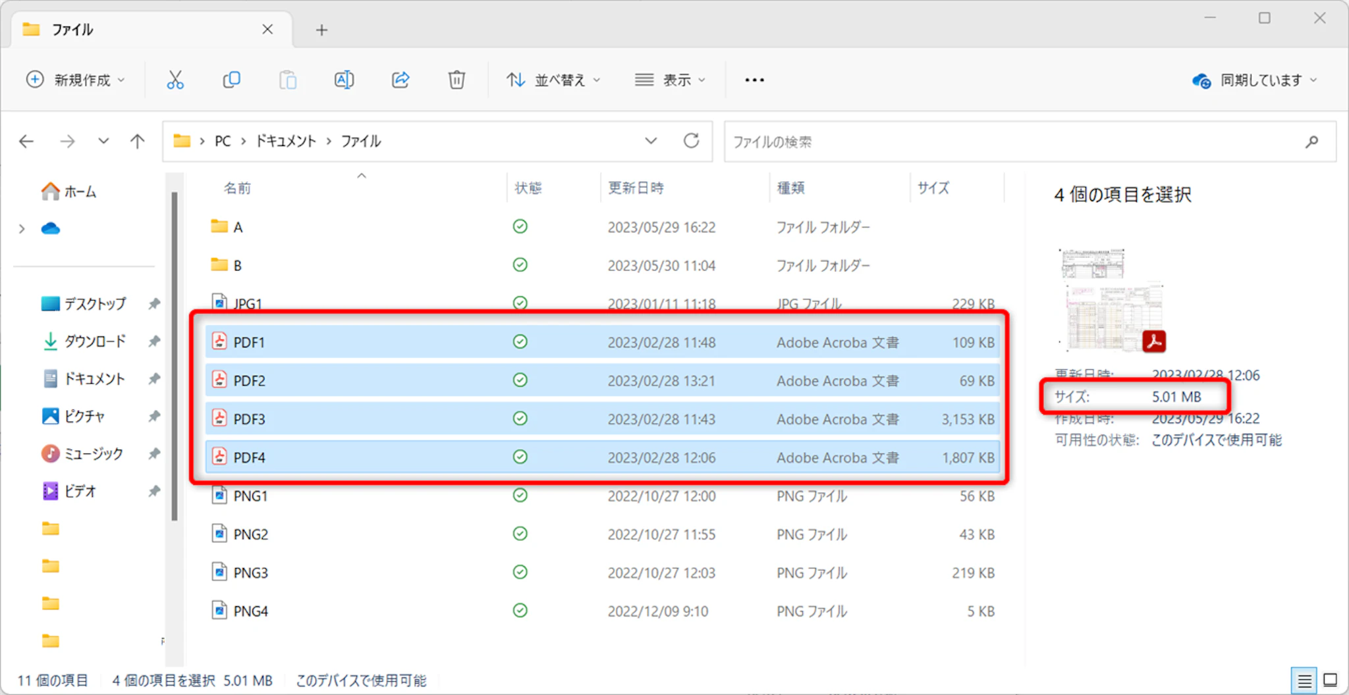Click the Cut scissors icon
Image resolution: width=1349 pixels, height=695 pixels.
(x=175, y=80)
